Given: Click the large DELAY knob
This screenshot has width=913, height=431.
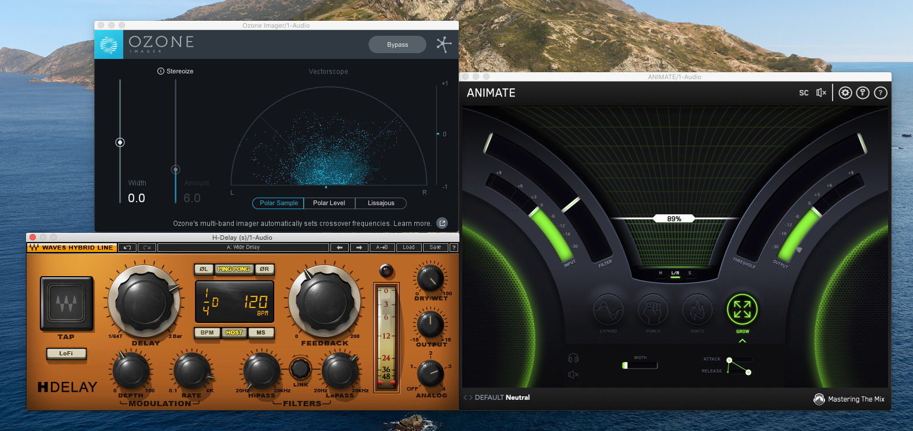Looking at the screenshot, I should [x=145, y=302].
